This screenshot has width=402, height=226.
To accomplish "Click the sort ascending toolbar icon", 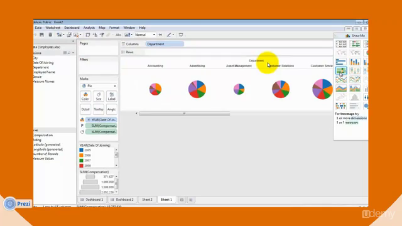I will click(95, 35).
